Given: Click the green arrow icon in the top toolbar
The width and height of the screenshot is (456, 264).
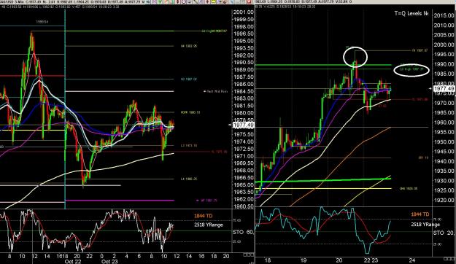Looking at the screenshot, I should click(x=160, y=1).
